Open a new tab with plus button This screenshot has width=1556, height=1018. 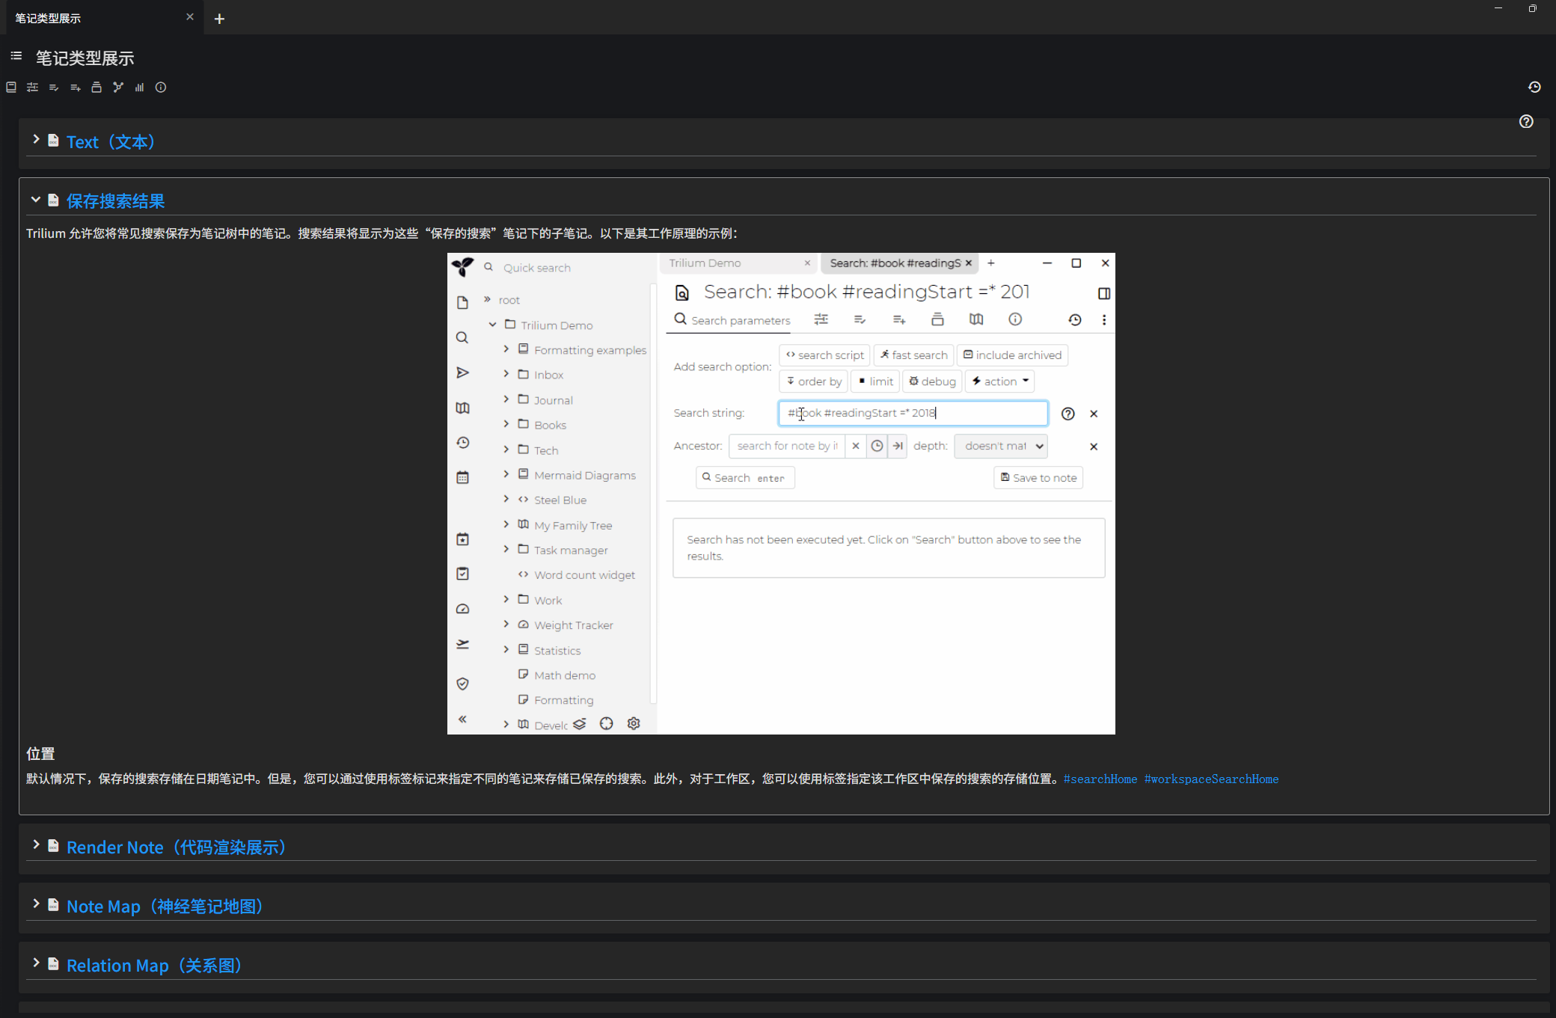coord(219,19)
